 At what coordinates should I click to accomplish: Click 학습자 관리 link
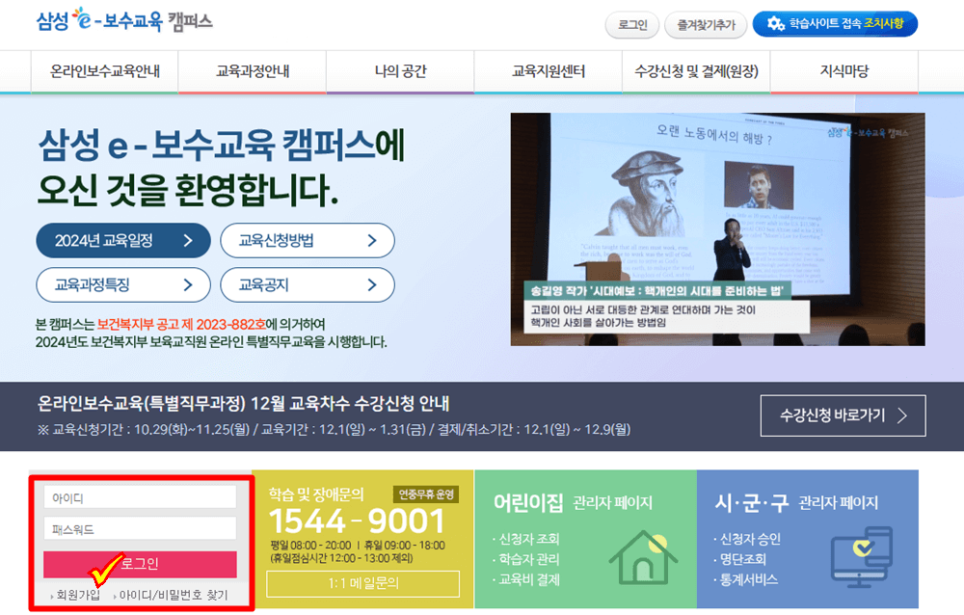528,559
